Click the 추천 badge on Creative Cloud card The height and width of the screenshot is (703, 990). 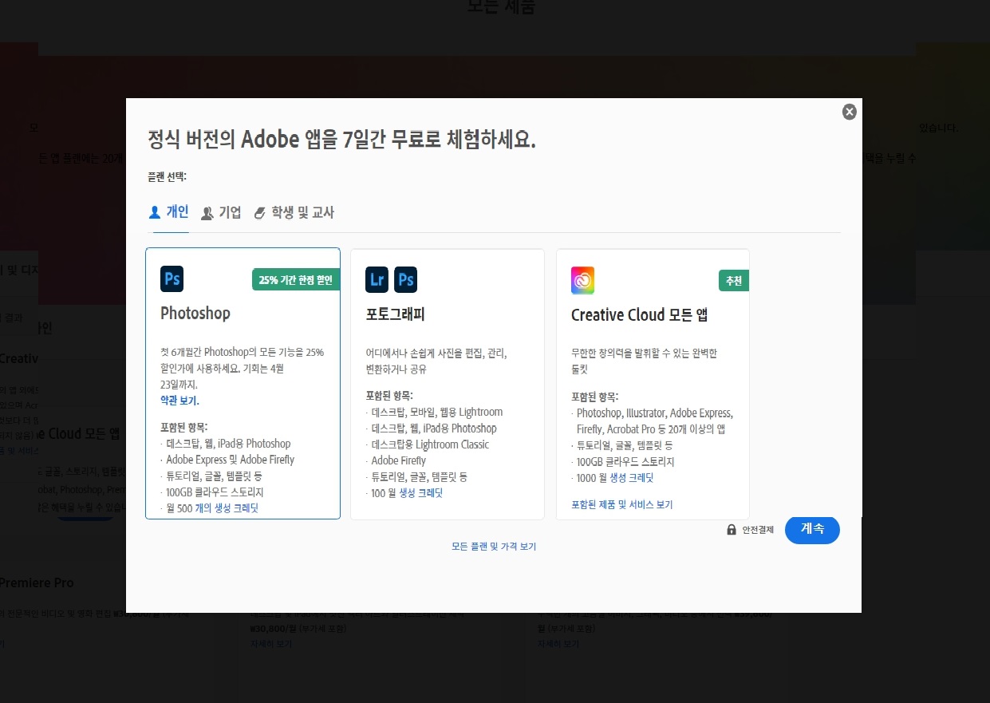[733, 281]
